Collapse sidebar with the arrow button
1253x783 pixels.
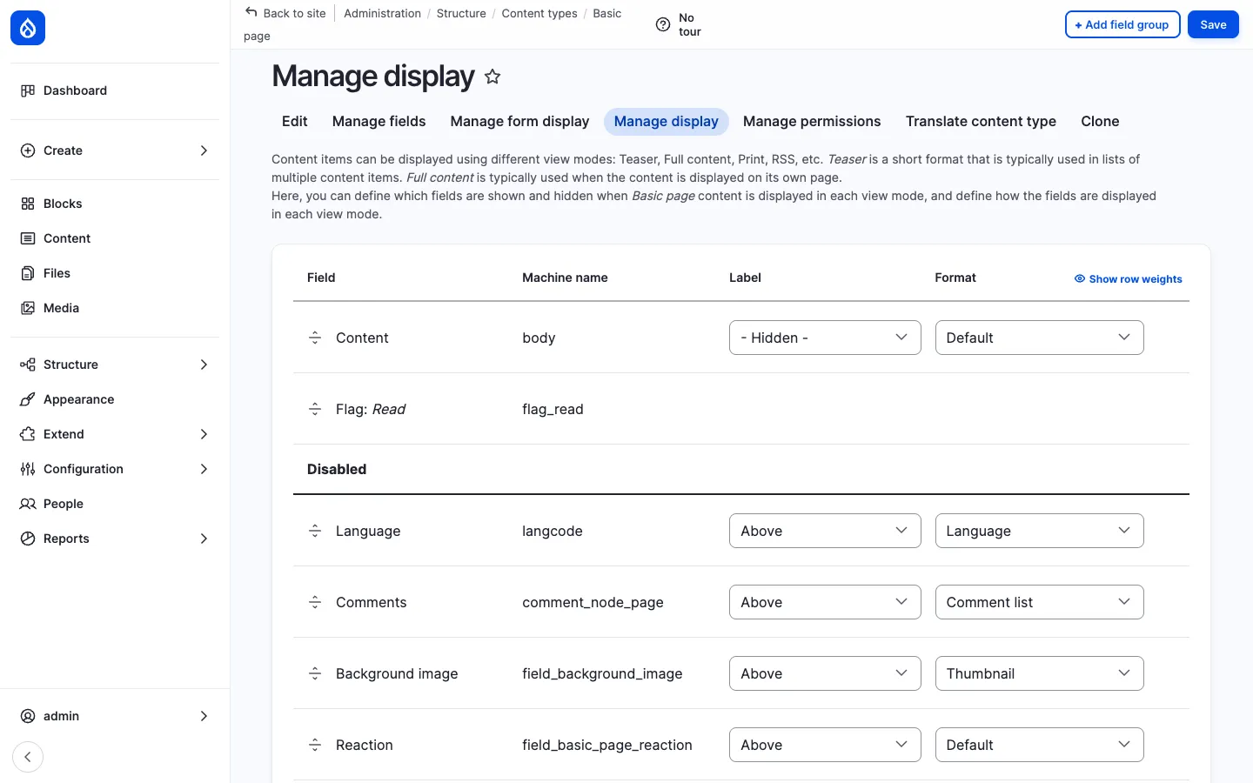click(x=28, y=757)
